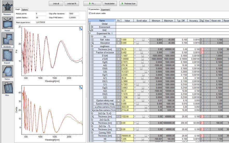Switch to the Options tab
The width and height of the screenshot is (229, 143).
25,10
